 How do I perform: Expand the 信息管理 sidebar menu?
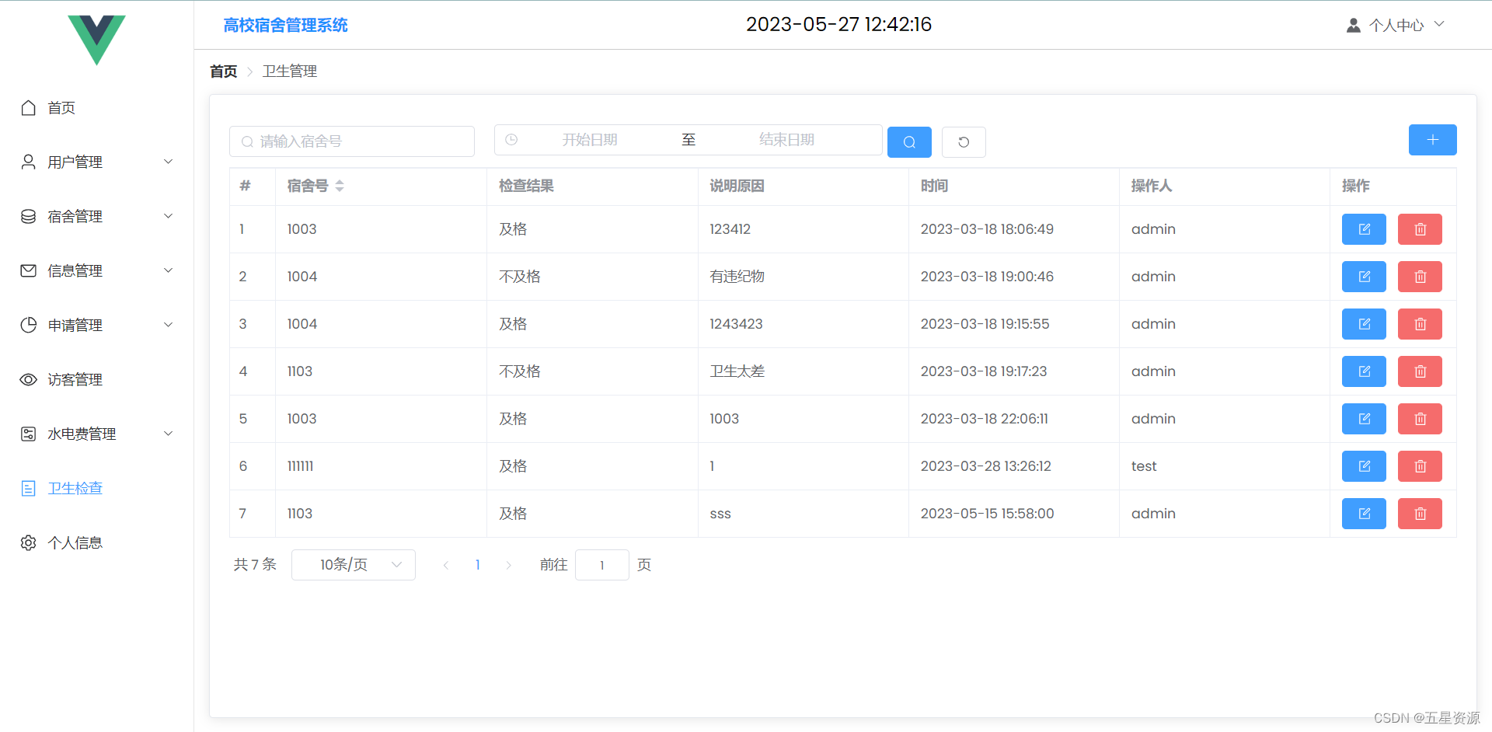pos(96,271)
